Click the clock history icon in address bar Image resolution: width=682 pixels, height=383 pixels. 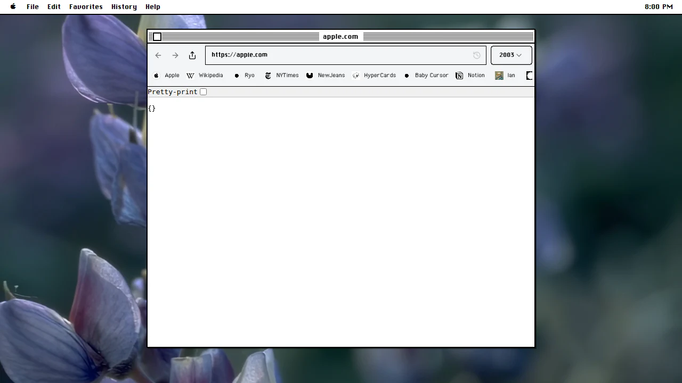click(x=477, y=55)
